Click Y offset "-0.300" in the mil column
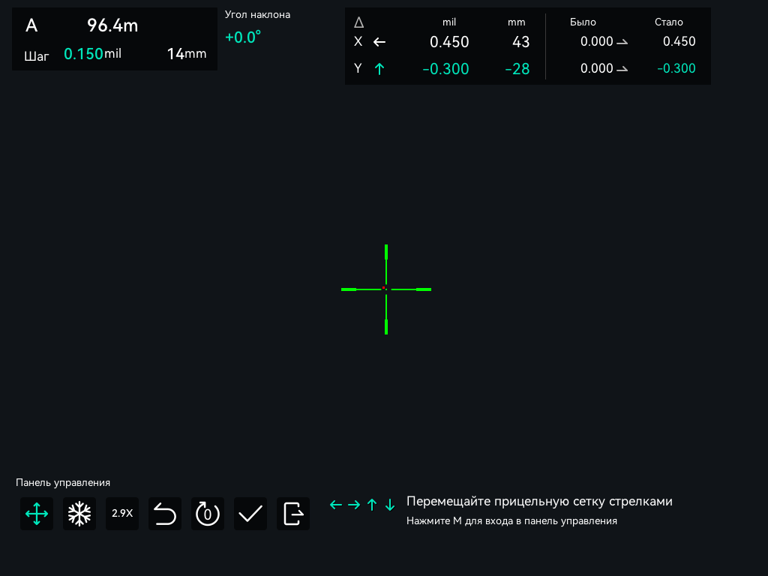Viewport: 768px width, 576px height. (445, 69)
